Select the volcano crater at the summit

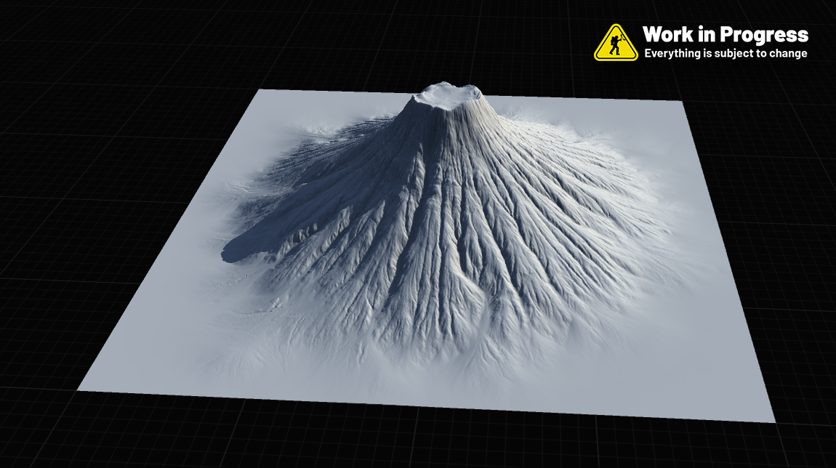(448, 94)
